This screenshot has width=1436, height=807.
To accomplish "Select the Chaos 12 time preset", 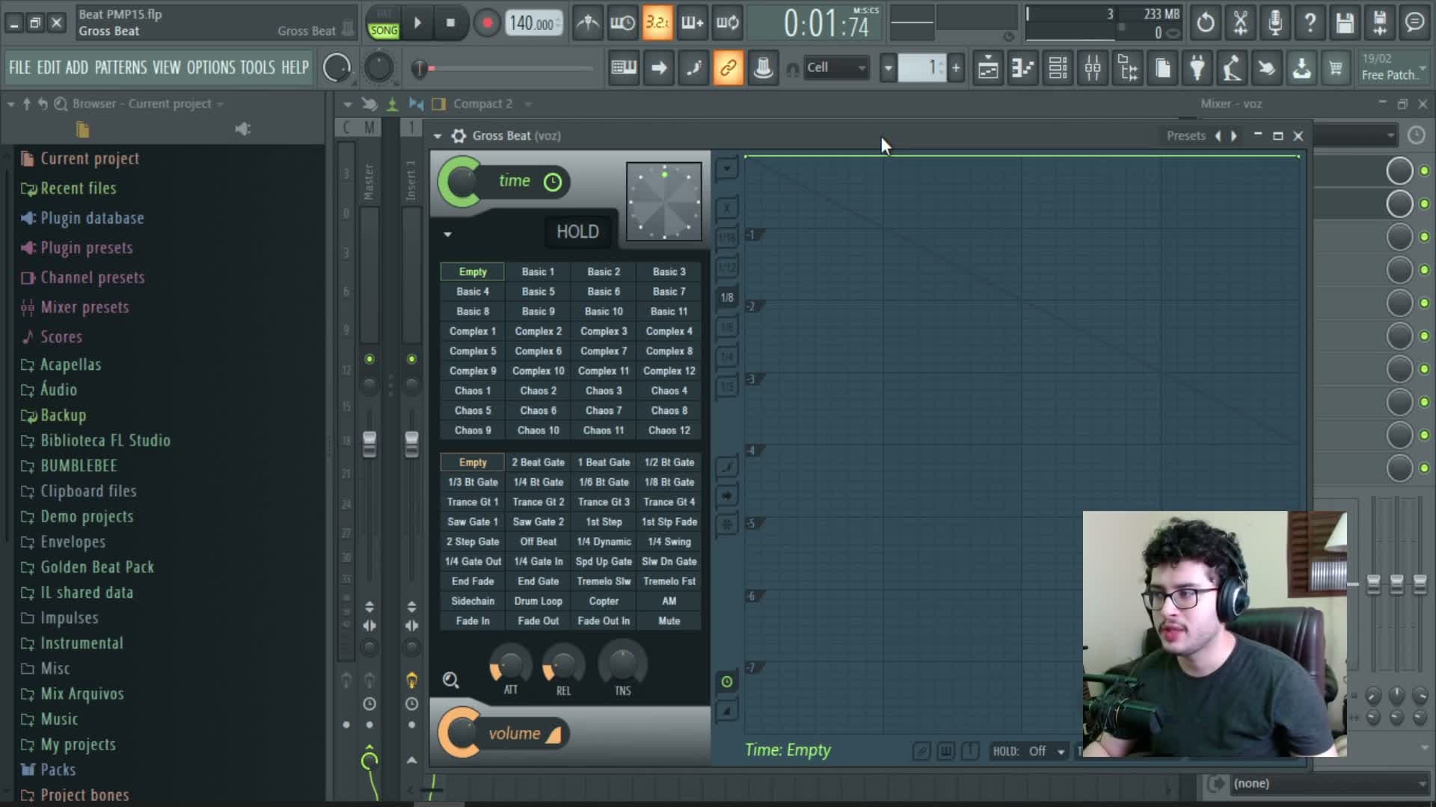I will [x=669, y=430].
